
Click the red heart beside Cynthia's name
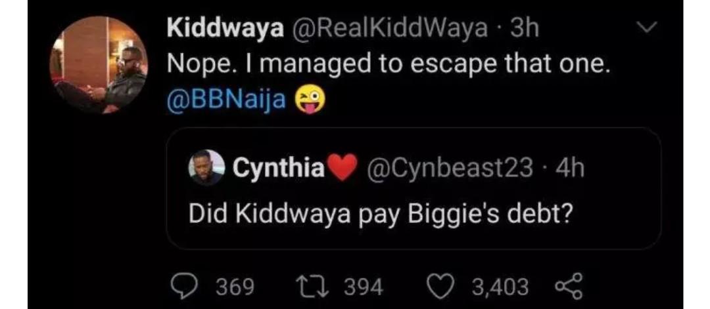click(x=342, y=169)
